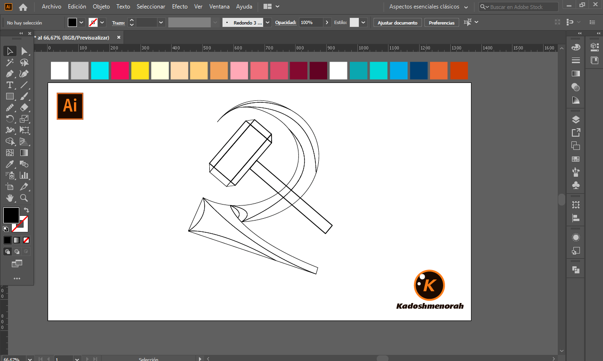Select the Hand tool
Viewport: 603px width, 361px height.
click(x=10, y=198)
